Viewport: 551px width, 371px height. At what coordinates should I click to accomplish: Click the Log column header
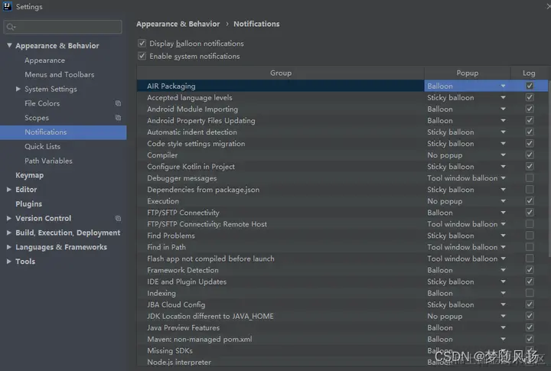click(x=529, y=73)
